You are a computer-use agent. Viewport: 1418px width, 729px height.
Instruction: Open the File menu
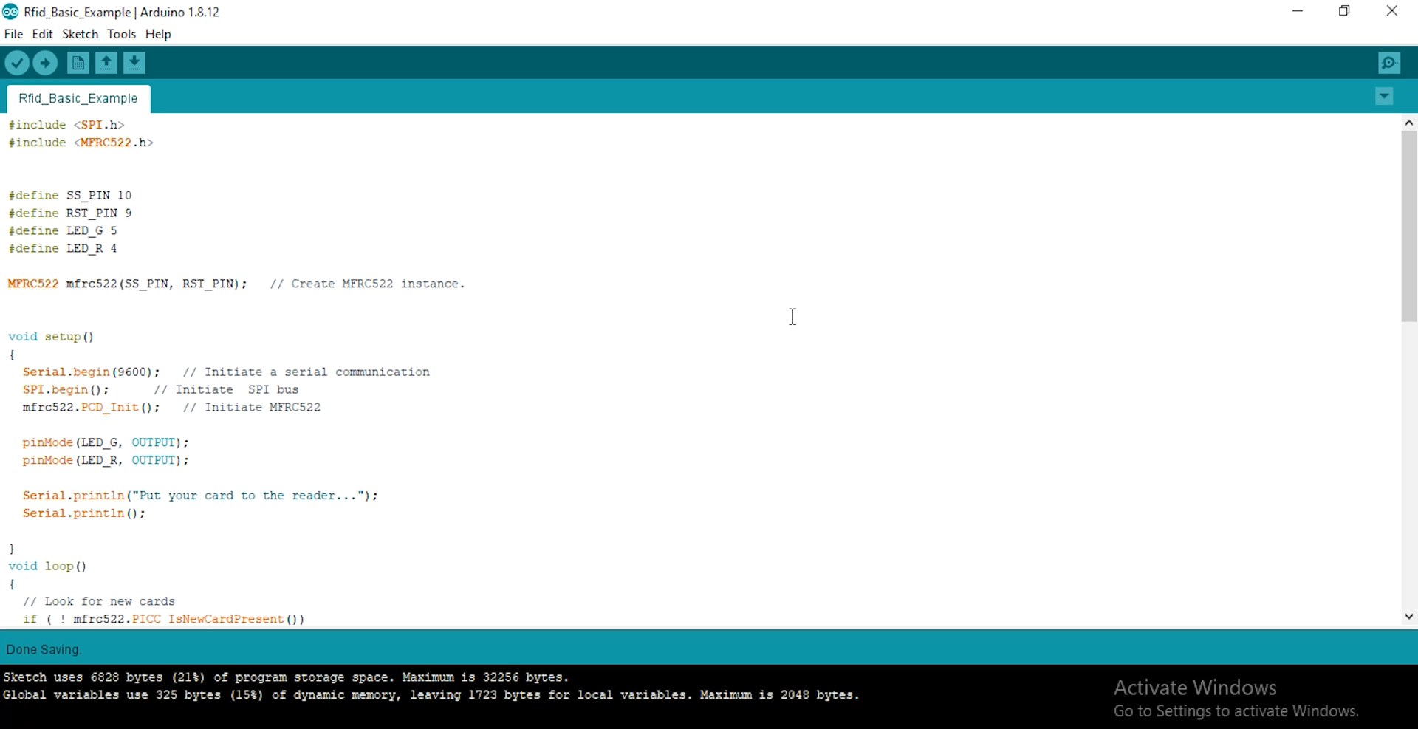13,34
